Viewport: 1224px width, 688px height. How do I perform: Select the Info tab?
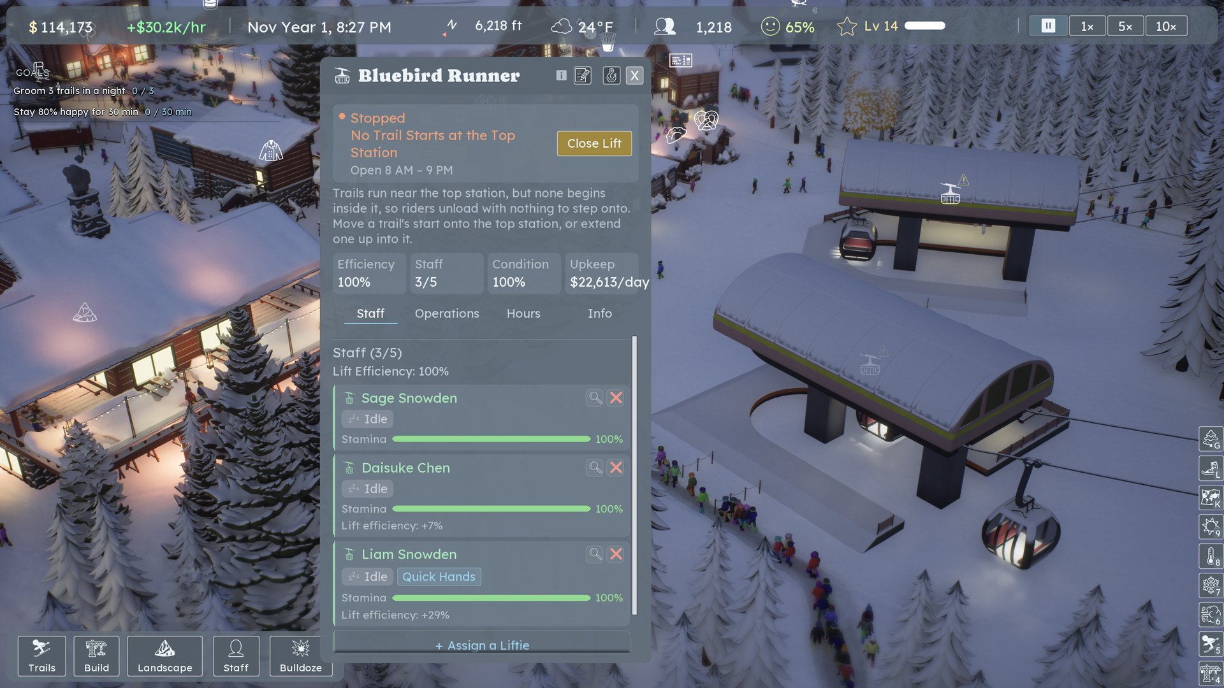pyautogui.click(x=599, y=313)
